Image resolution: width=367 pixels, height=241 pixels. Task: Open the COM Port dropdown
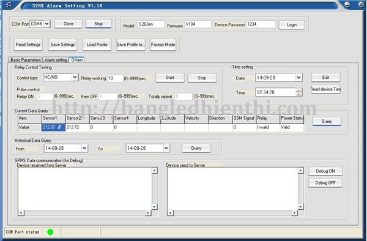tap(47, 24)
